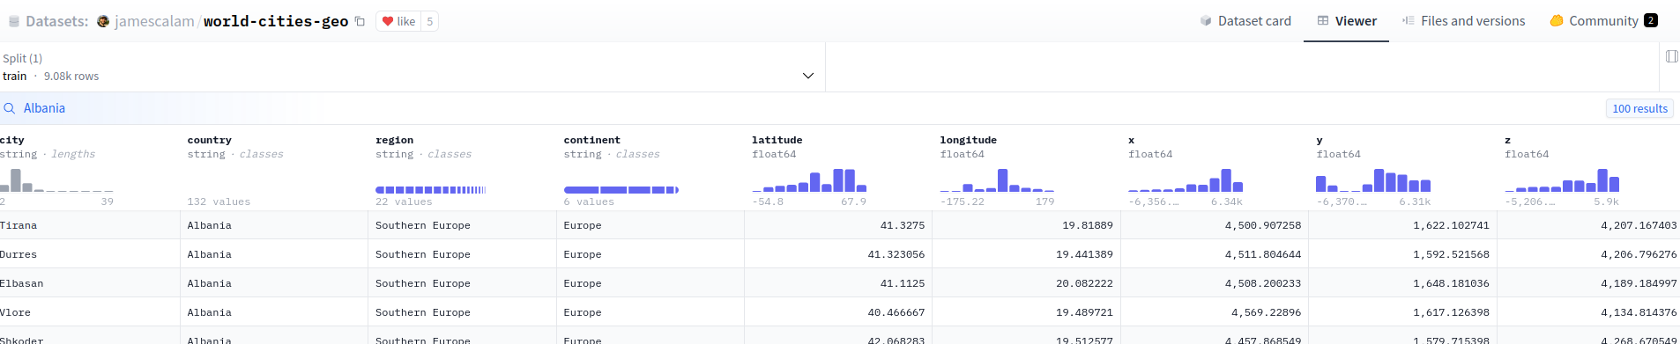Click the 100 results badge
This screenshot has width=1680, height=344.
pyautogui.click(x=1639, y=108)
